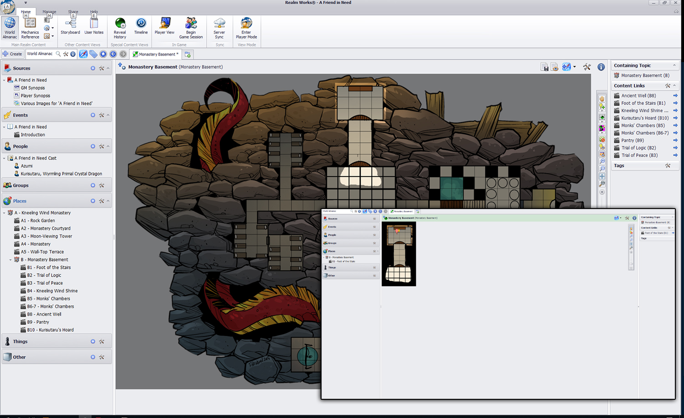
Task: Open the Mechanics Reference view
Action: coord(30,28)
